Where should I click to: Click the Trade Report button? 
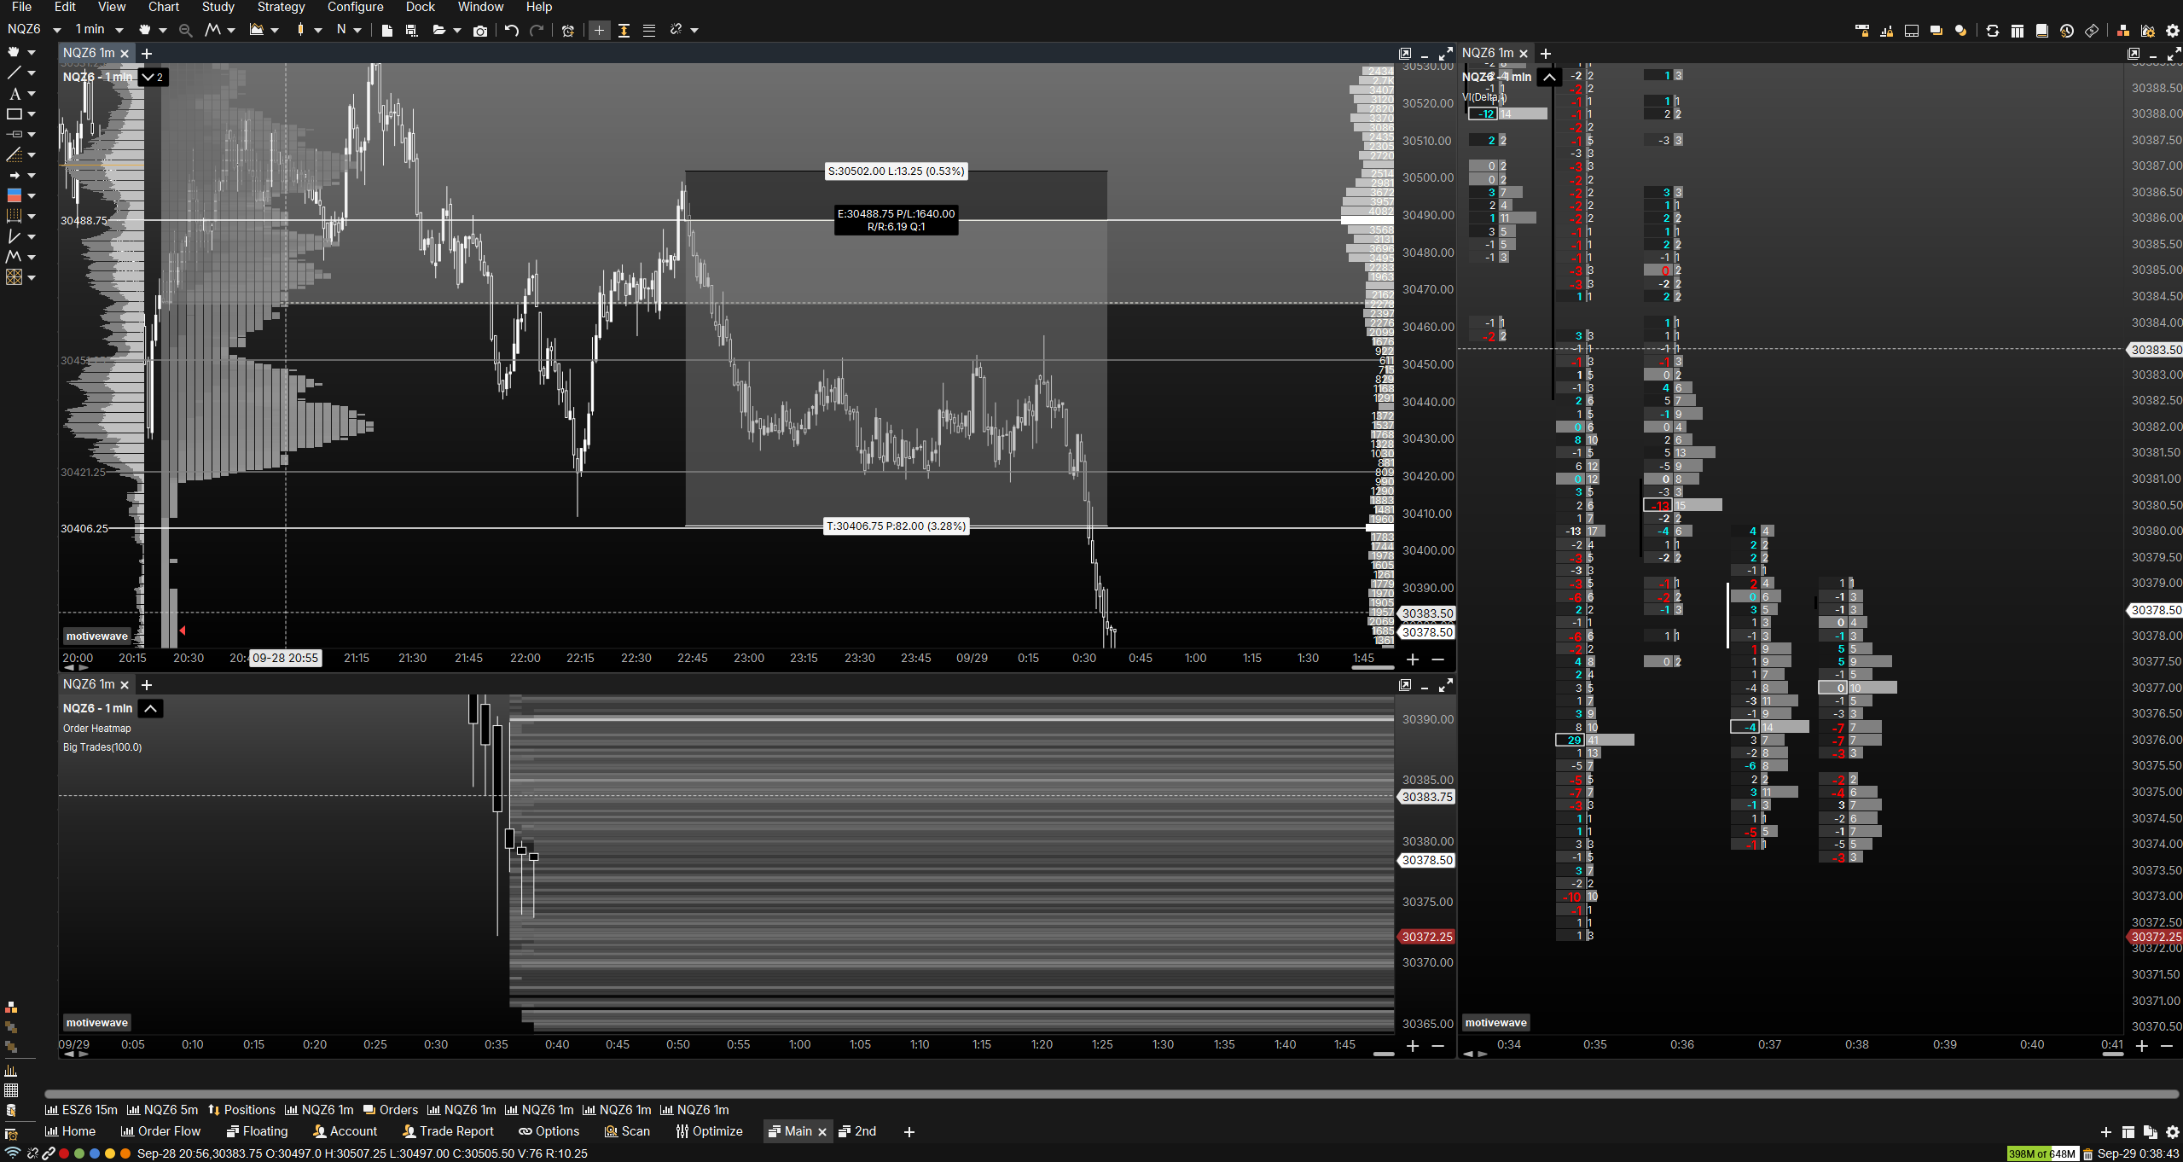[x=448, y=1131]
